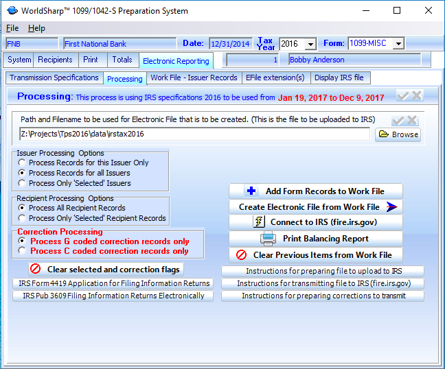
Task: Click the red prohibit icon on Clear Previous Items
Action: (242, 254)
